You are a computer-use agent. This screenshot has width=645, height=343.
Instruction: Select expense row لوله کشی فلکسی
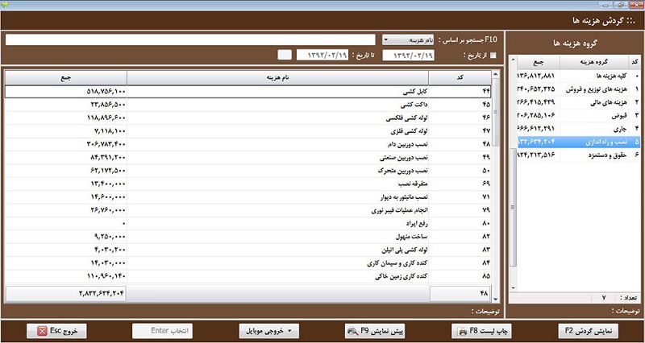248,118
